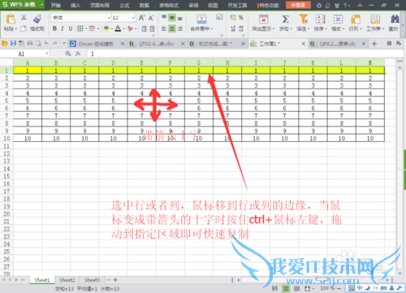Close the 工作簿1 document tab
This screenshot has height=293, width=406.
click(303, 44)
